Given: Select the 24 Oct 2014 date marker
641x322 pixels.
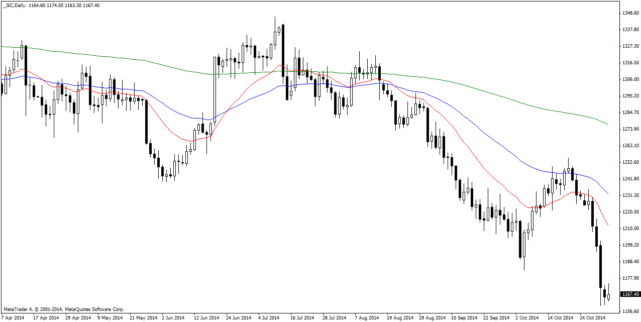Looking at the screenshot, I should click(592, 317).
